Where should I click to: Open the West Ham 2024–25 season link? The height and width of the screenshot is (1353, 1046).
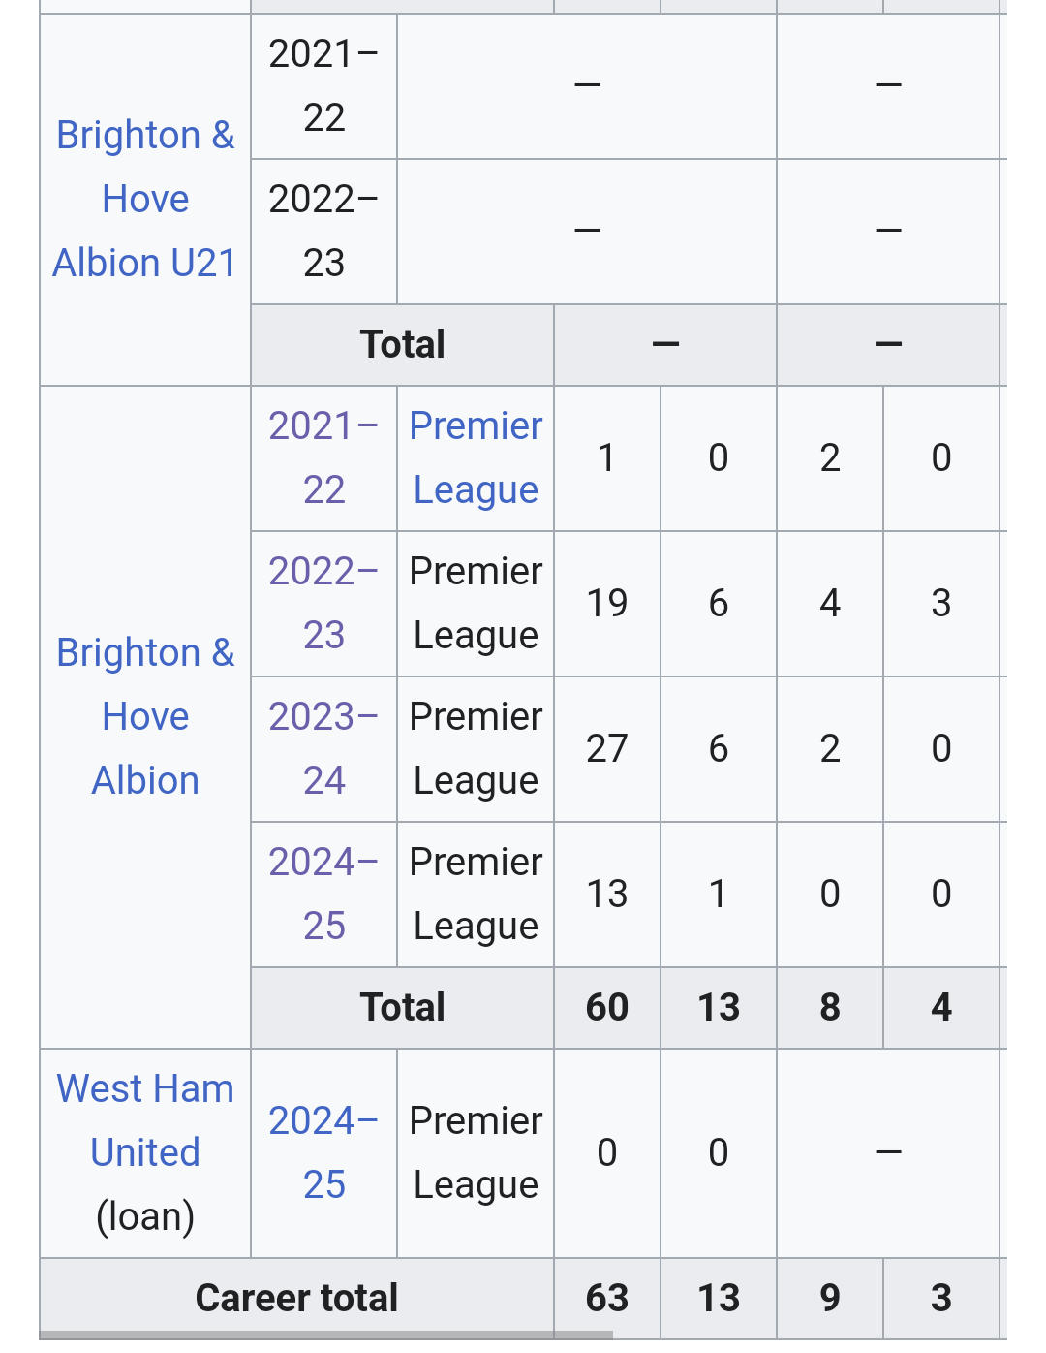coord(323,1152)
